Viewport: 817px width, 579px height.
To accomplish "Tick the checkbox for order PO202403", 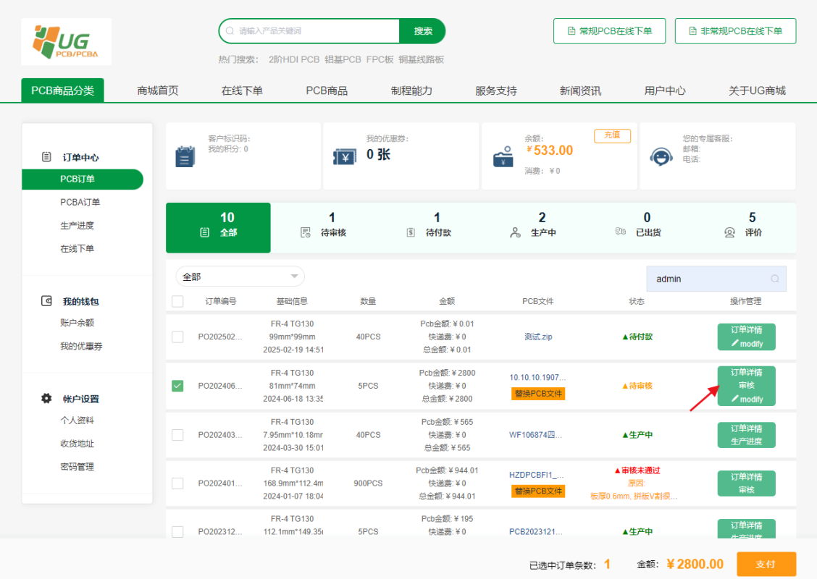I will [177, 435].
